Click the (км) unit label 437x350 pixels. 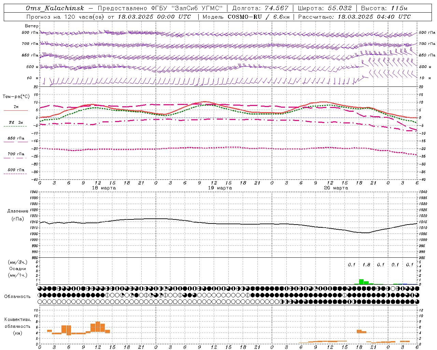click(18, 333)
